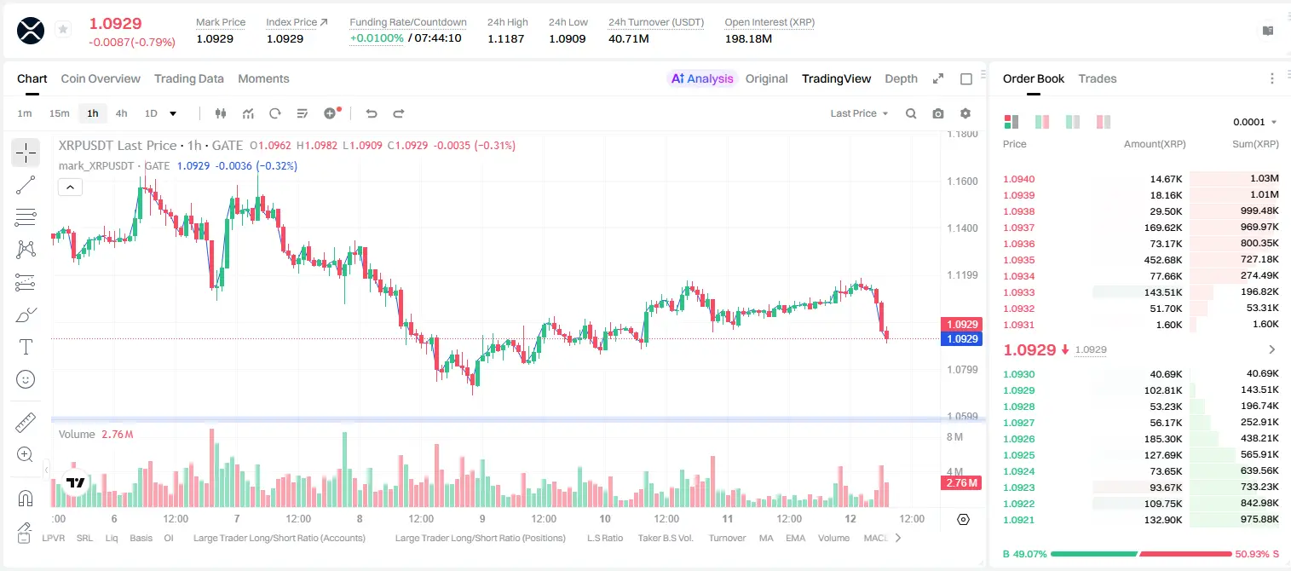Open the Coin Overview tab
Screen dimensions: 1291x571
pos(101,78)
